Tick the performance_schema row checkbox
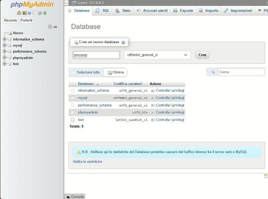This screenshot has height=199, width=268. [72, 105]
